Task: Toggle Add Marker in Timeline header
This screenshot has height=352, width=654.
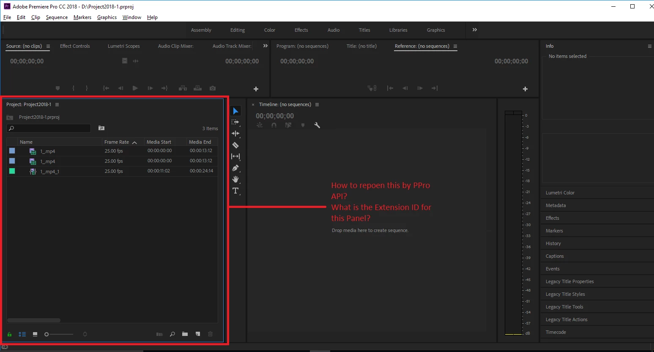Action: tap(303, 125)
